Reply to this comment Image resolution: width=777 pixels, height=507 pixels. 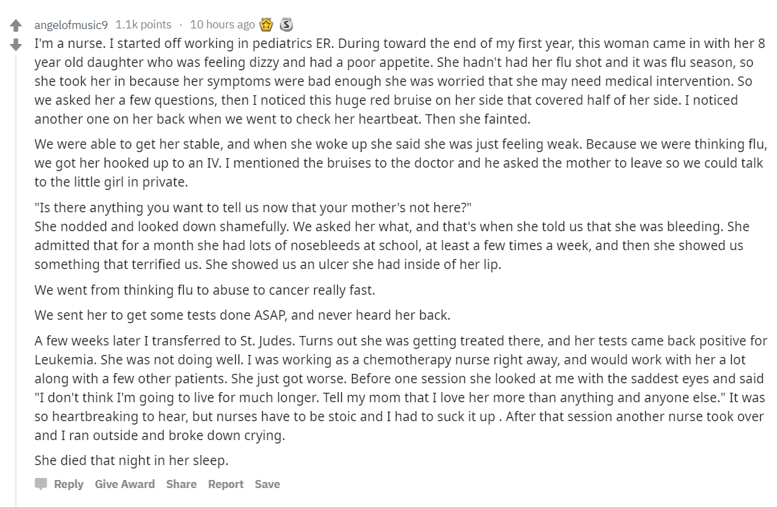pyautogui.click(x=68, y=484)
